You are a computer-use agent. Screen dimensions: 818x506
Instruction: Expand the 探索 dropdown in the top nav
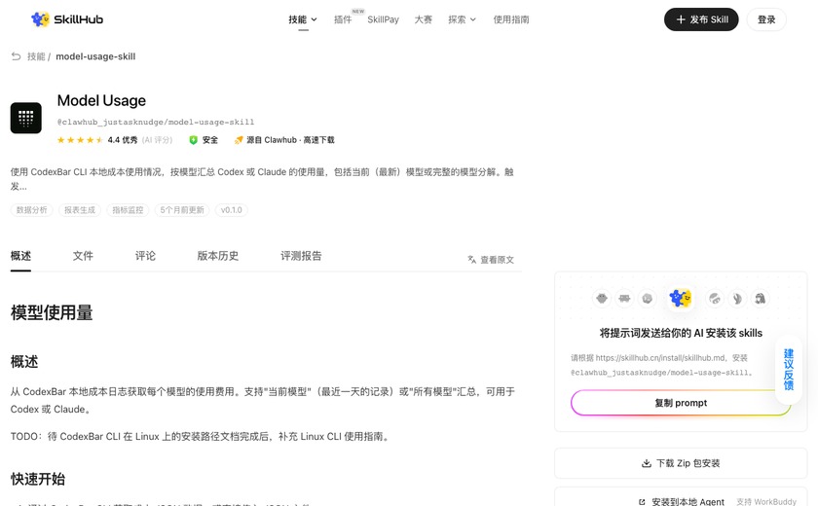point(463,19)
